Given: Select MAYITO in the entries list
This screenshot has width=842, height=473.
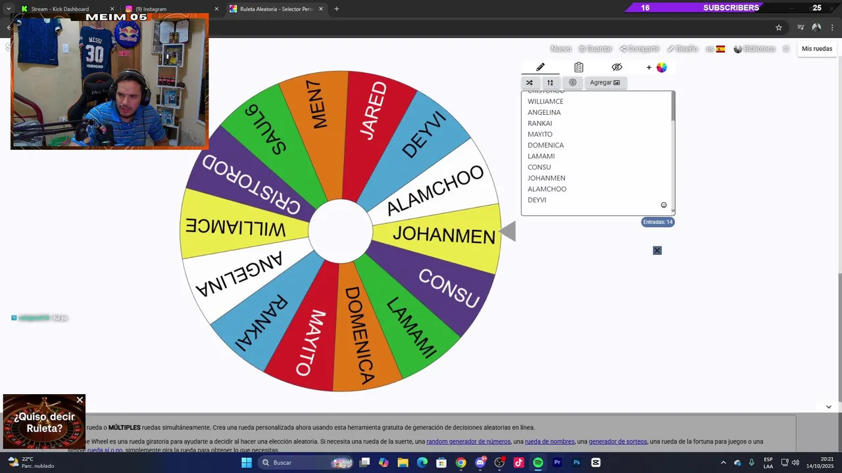Looking at the screenshot, I should coord(540,134).
